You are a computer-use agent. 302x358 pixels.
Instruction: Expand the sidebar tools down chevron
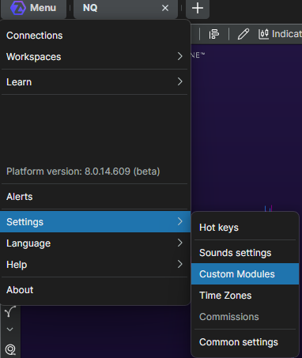[x=10, y=330]
